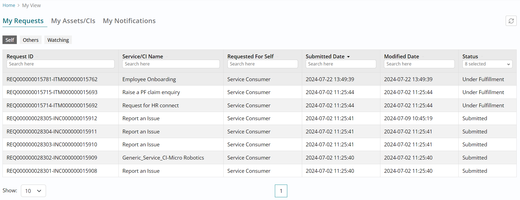520x200 pixels.
Task: Click the Submitted Date sort arrow
Action: click(348, 57)
